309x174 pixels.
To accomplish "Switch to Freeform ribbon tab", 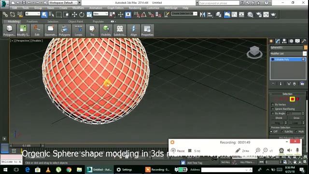I will pyautogui.click(x=32, y=21).
